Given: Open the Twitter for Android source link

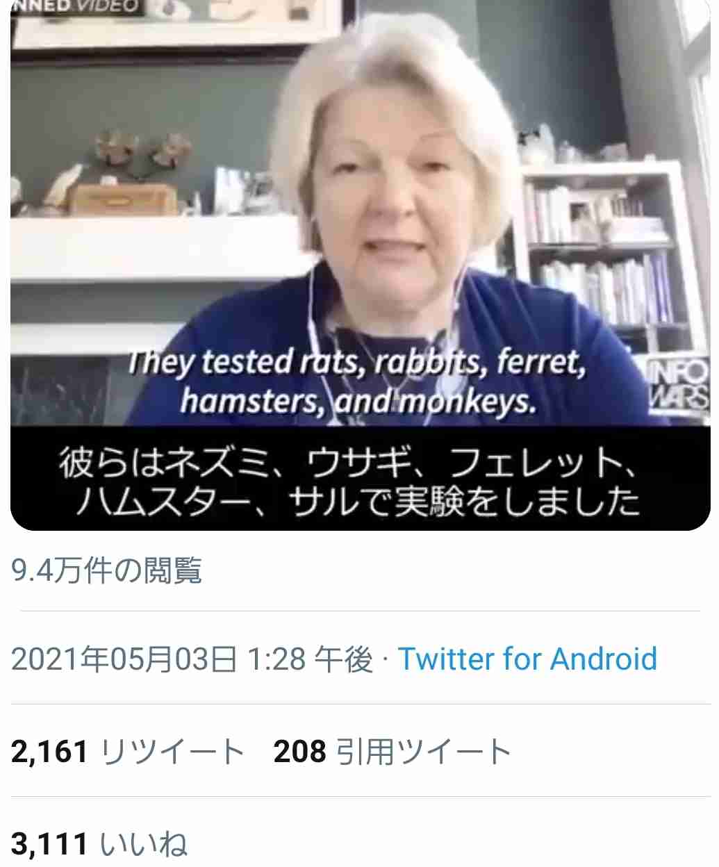Looking at the screenshot, I should [x=527, y=659].
